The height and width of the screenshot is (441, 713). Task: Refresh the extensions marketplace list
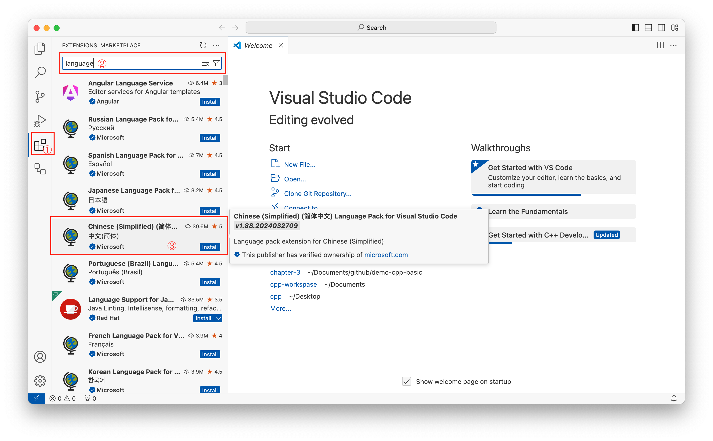click(203, 45)
